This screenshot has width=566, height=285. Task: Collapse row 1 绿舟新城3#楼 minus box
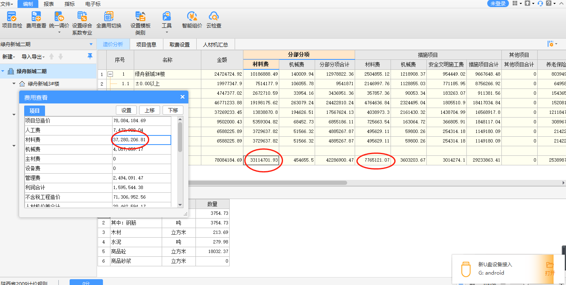click(x=110, y=74)
